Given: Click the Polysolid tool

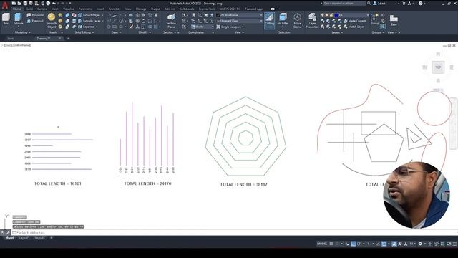Looking at the screenshot, I should point(35,15).
